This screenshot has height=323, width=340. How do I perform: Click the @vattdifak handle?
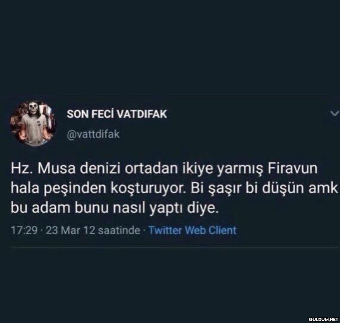click(93, 134)
